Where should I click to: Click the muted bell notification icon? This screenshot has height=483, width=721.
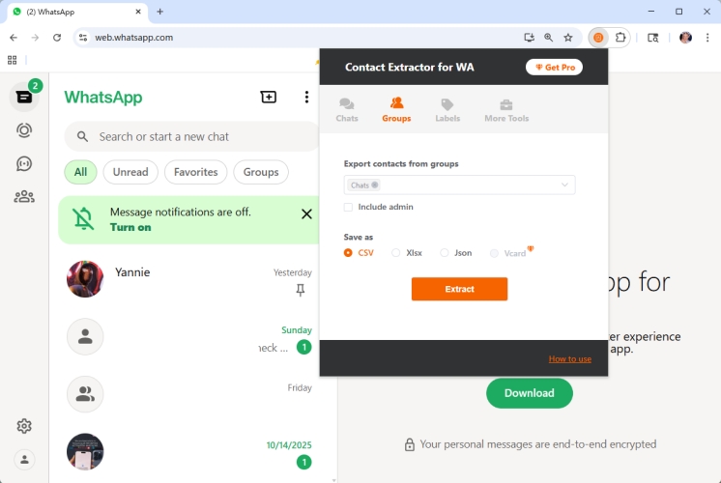point(84,218)
